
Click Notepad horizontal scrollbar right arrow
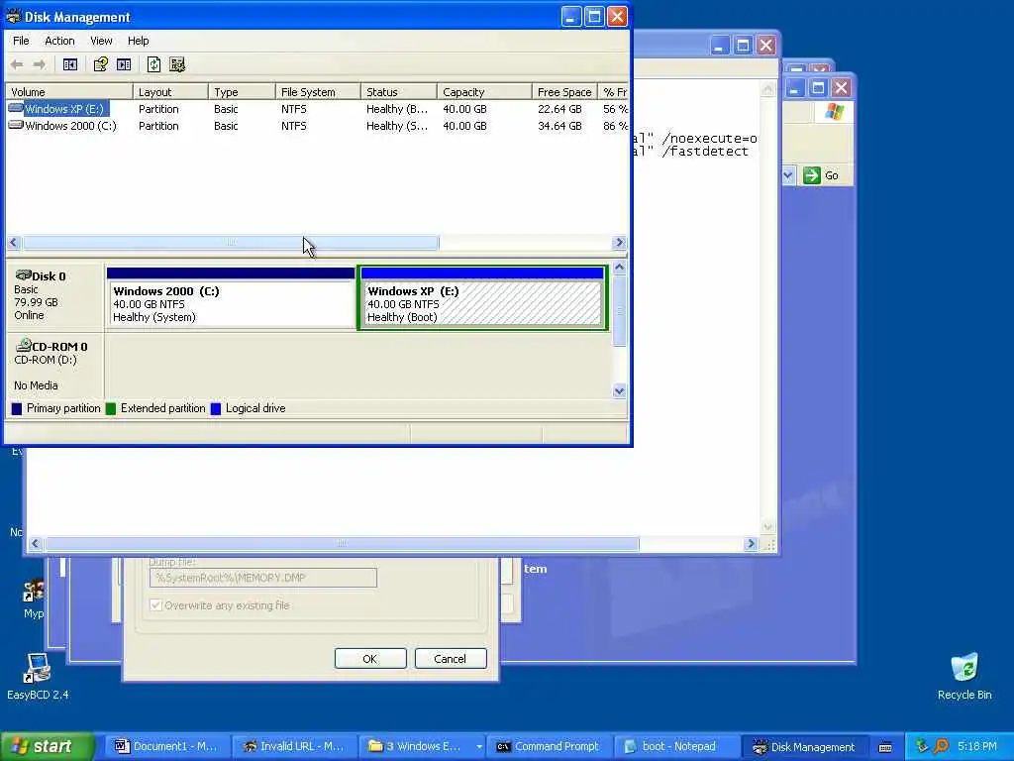click(x=751, y=544)
